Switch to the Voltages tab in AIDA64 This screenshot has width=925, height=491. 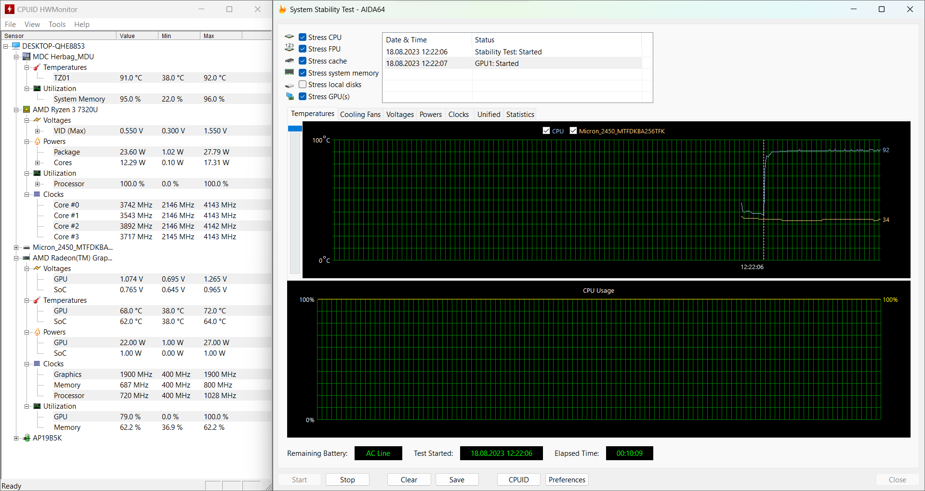click(400, 115)
